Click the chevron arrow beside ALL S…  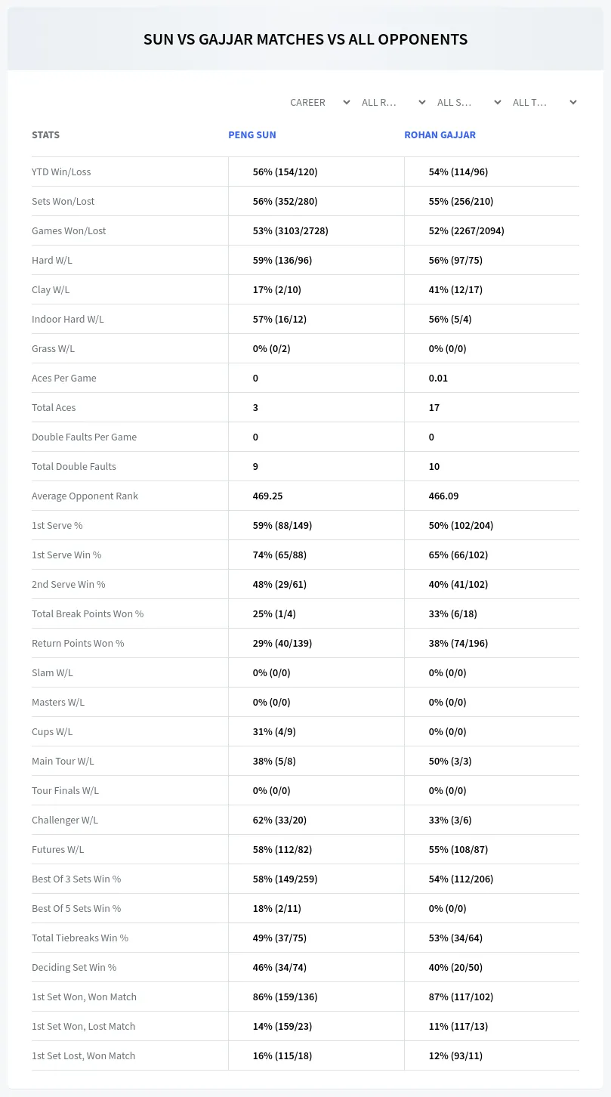pos(498,102)
